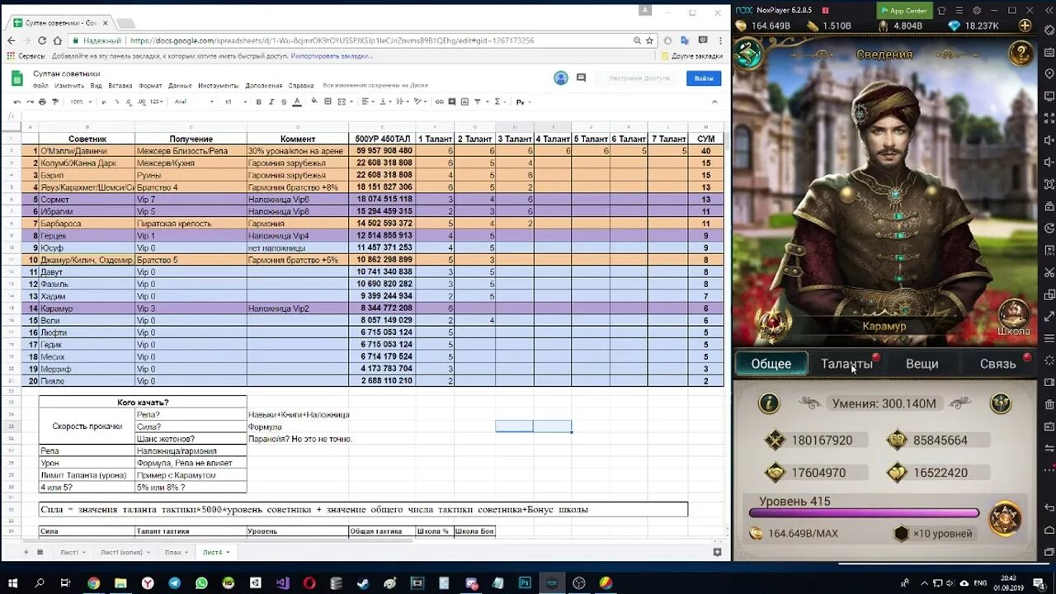Viewport: 1056px width, 594px height.
Task: Open the horizontal align dropdown
Action: coord(367,101)
